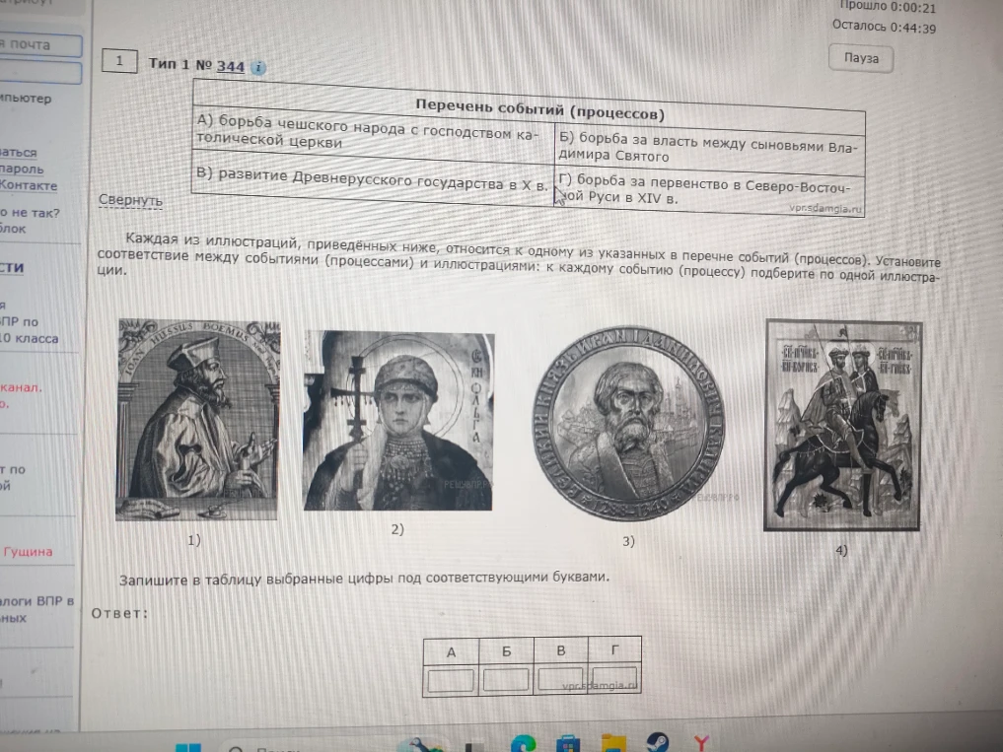This screenshot has height=752, width=1003.
Task: Click answer input field under Б
Action: pyautogui.click(x=506, y=680)
